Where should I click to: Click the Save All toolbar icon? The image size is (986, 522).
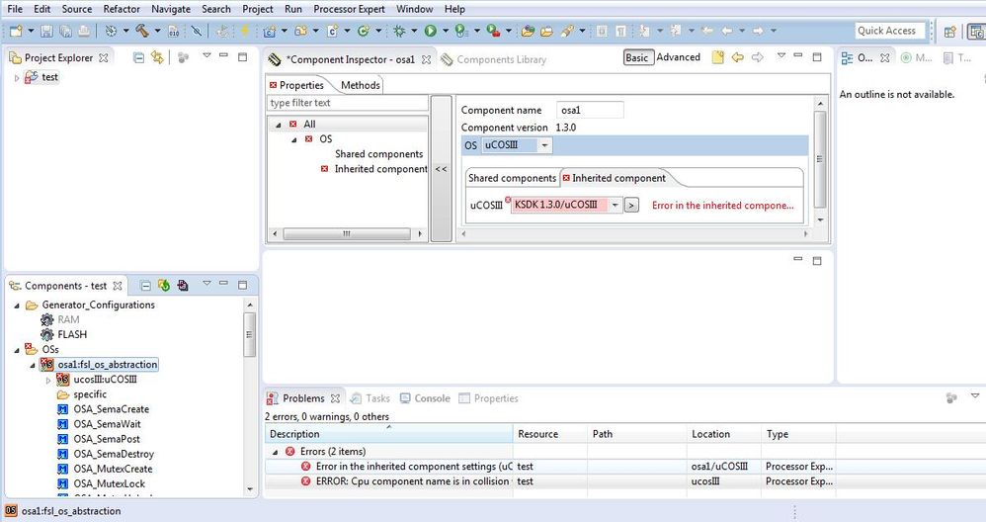click(65, 31)
